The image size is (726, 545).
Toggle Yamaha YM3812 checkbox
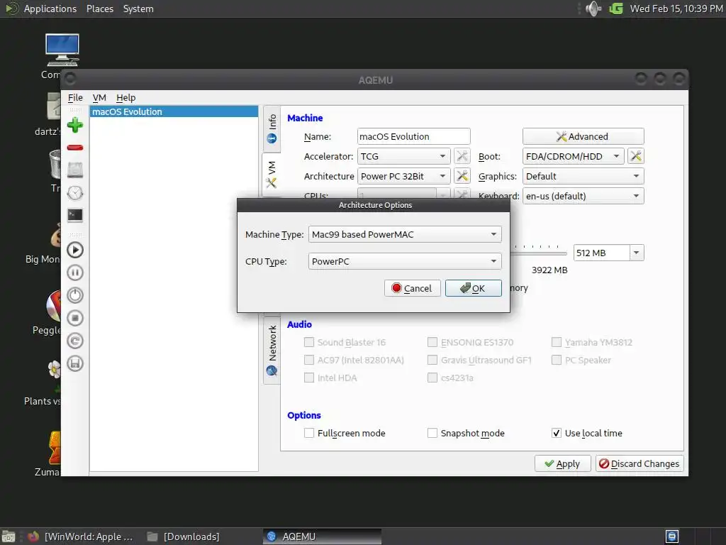(x=557, y=343)
